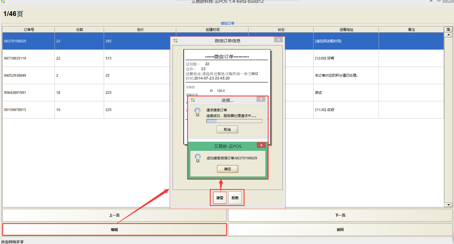The height and width of the screenshot is (244, 454).
Task: Go to next page with 下一页
Action: click(340, 215)
